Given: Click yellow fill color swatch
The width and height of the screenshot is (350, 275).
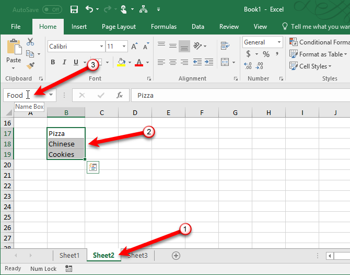Looking at the screenshot, I should tap(121, 63).
